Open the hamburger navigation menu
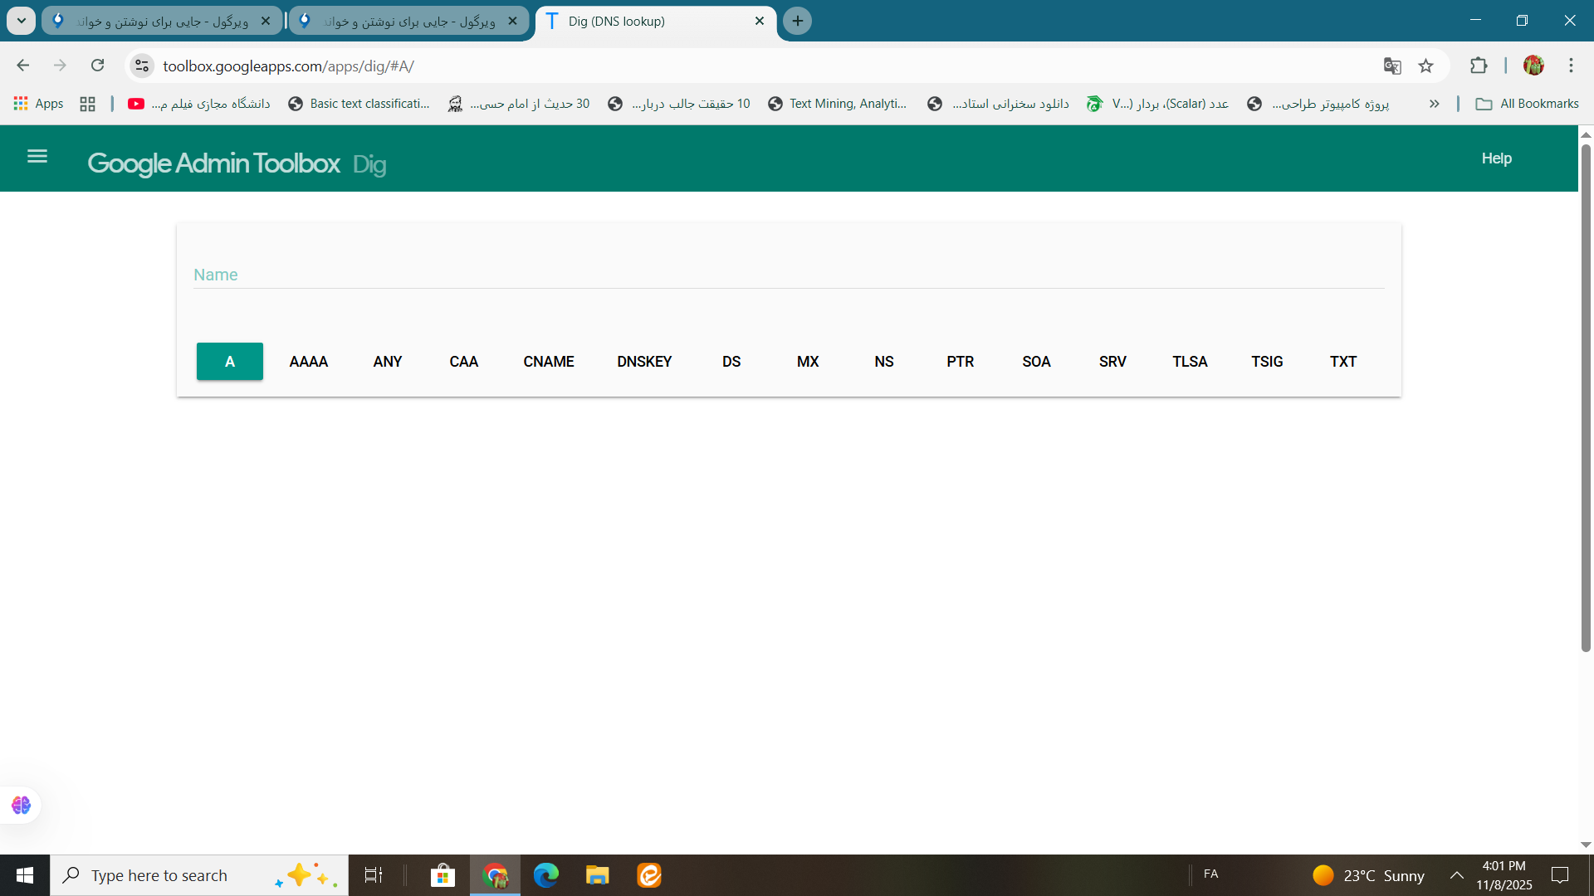 pyautogui.click(x=37, y=157)
